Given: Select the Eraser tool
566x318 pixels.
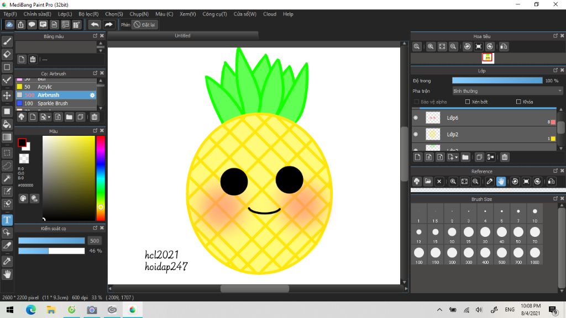Looking at the screenshot, I should pyautogui.click(x=7, y=54).
